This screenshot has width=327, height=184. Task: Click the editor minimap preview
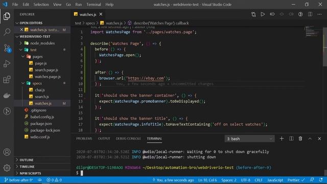click(312, 32)
